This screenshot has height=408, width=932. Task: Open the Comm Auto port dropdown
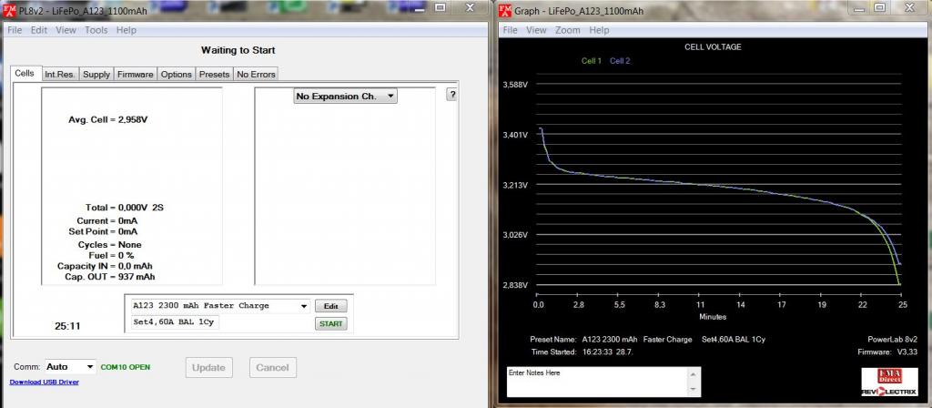[89, 367]
